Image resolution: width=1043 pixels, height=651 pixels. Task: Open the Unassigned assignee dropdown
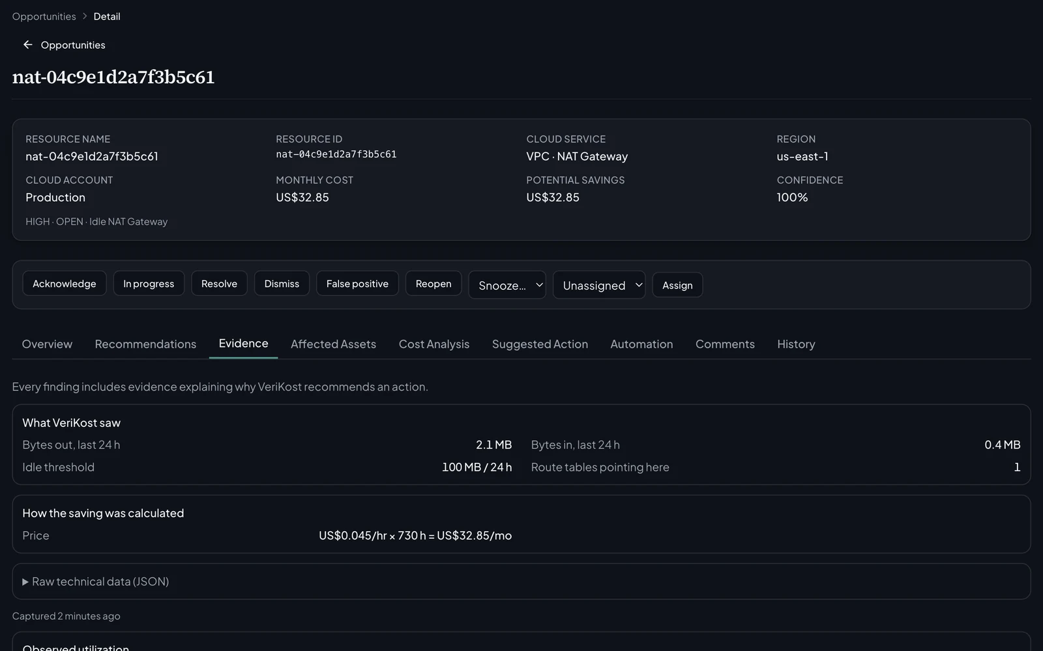[599, 285]
